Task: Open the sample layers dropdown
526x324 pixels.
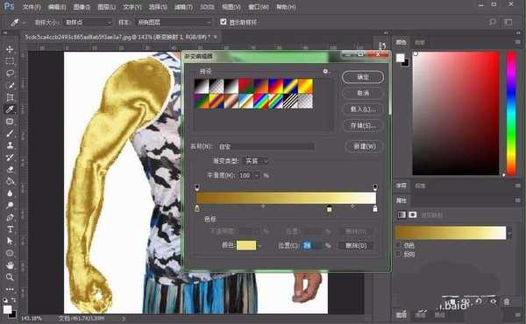Action: click(174, 23)
